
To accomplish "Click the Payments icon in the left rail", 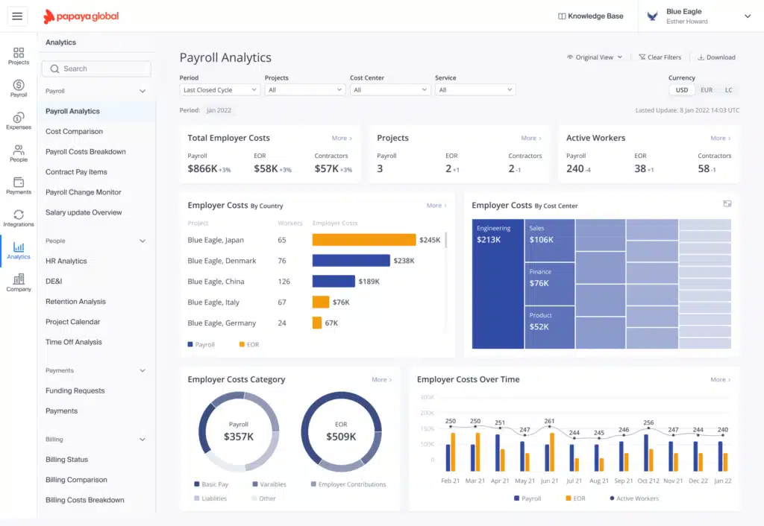I will pyautogui.click(x=18, y=184).
